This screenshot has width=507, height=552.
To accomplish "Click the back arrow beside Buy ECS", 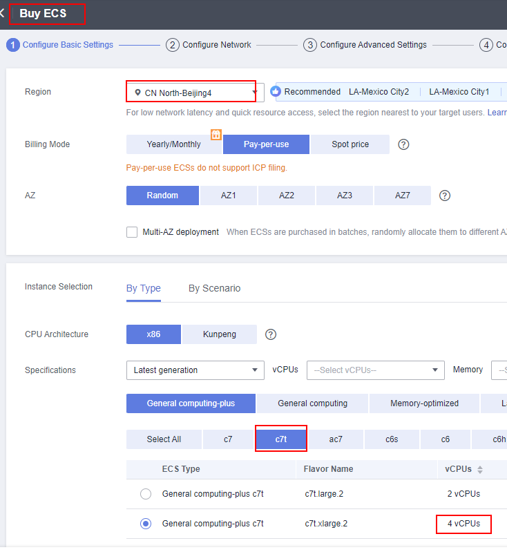I will (3, 14).
